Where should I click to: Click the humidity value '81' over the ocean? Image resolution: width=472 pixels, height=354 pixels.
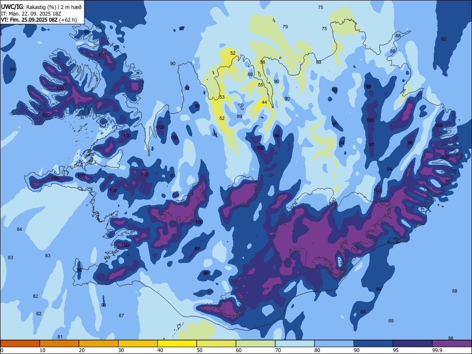click(60, 337)
